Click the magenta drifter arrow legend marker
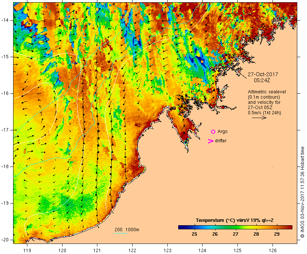 point(211,141)
